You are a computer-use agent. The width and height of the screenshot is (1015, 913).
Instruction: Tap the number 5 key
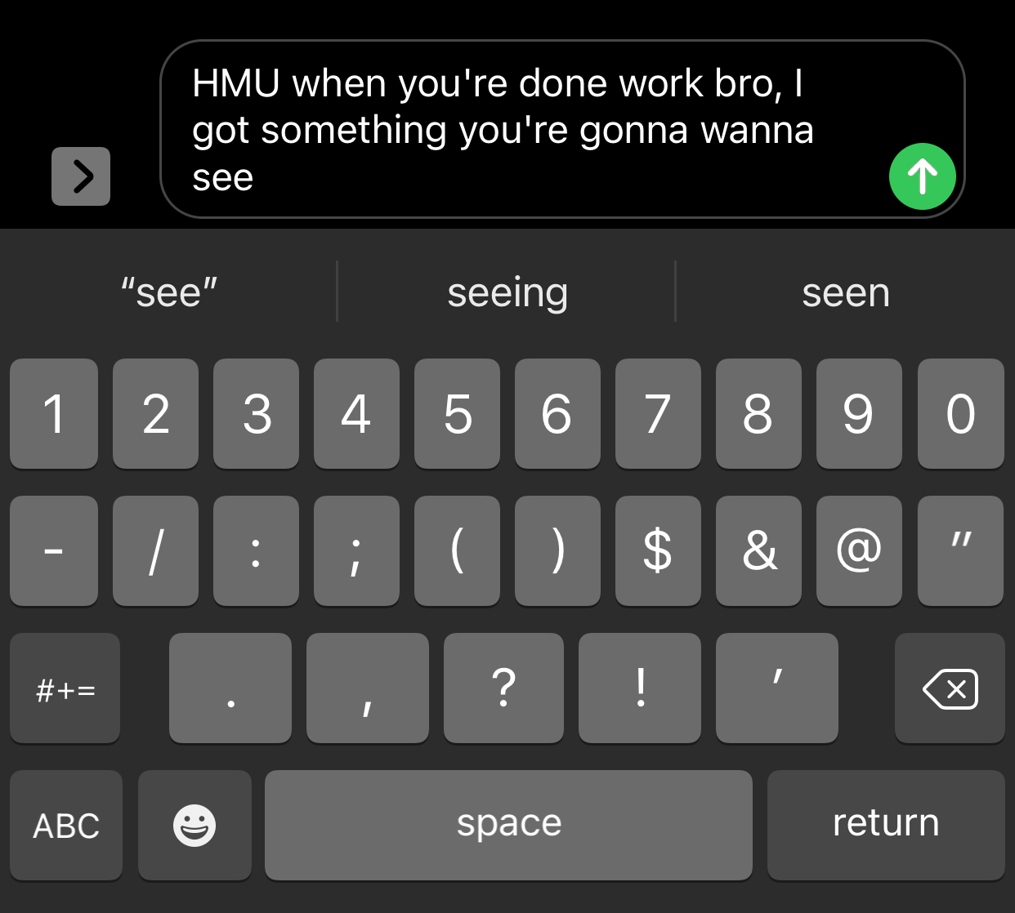(457, 414)
